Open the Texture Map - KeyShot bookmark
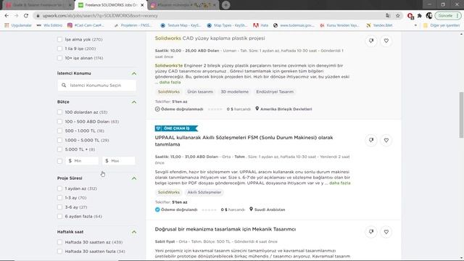 (x=181, y=25)
